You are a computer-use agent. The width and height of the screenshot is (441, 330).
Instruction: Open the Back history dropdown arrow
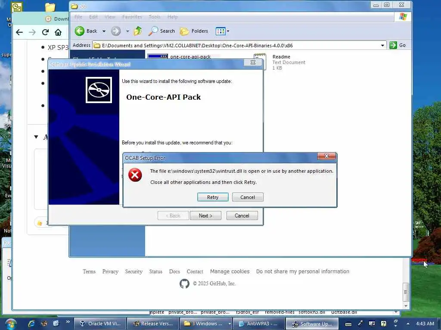pos(104,31)
